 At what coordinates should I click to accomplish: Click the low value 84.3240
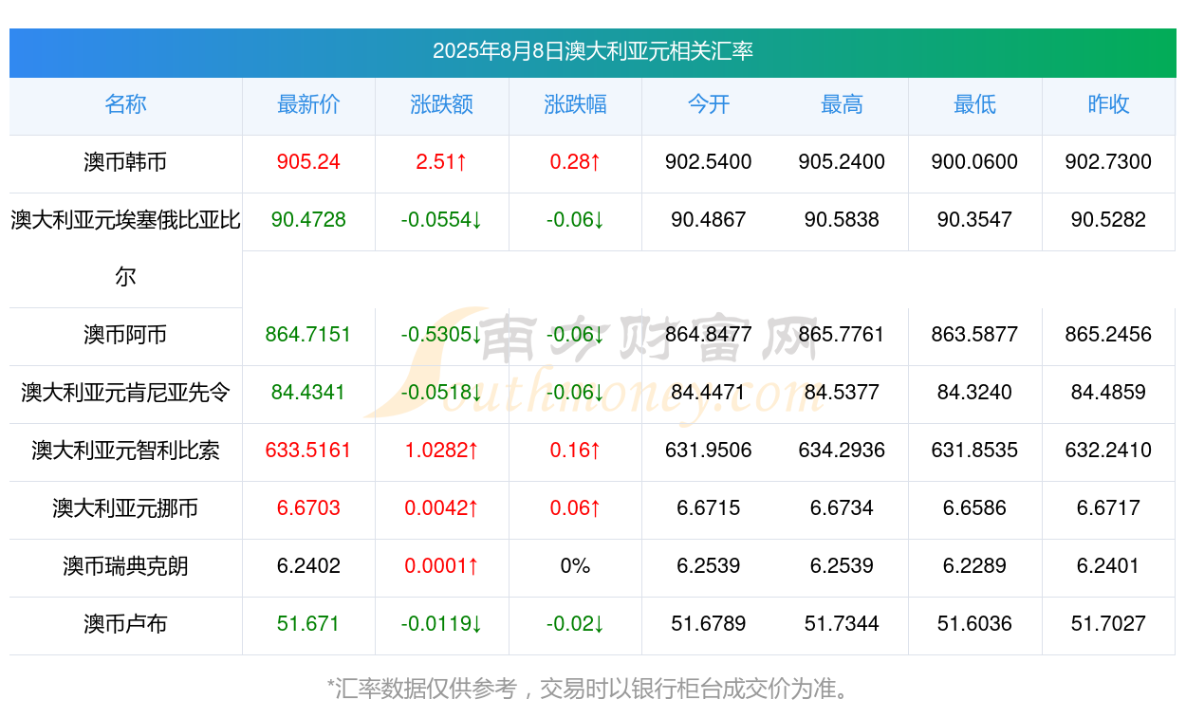(x=974, y=393)
